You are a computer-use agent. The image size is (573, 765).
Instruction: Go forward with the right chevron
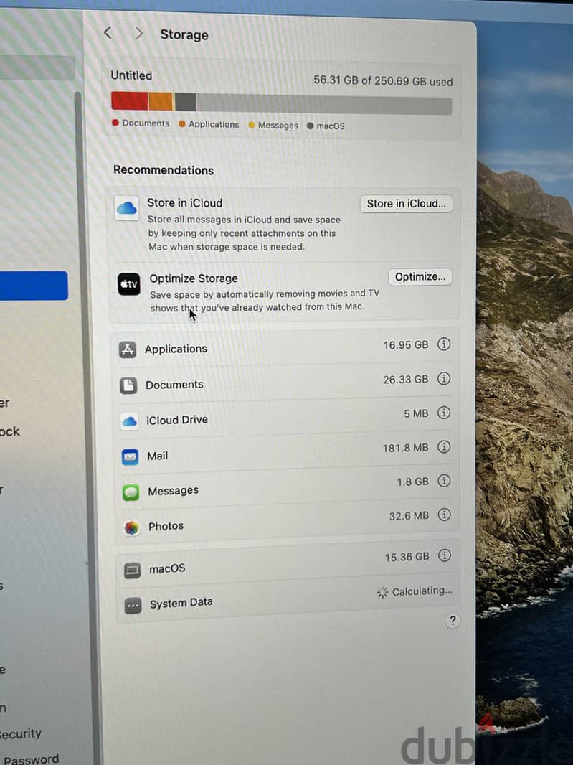(x=139, y=33)
